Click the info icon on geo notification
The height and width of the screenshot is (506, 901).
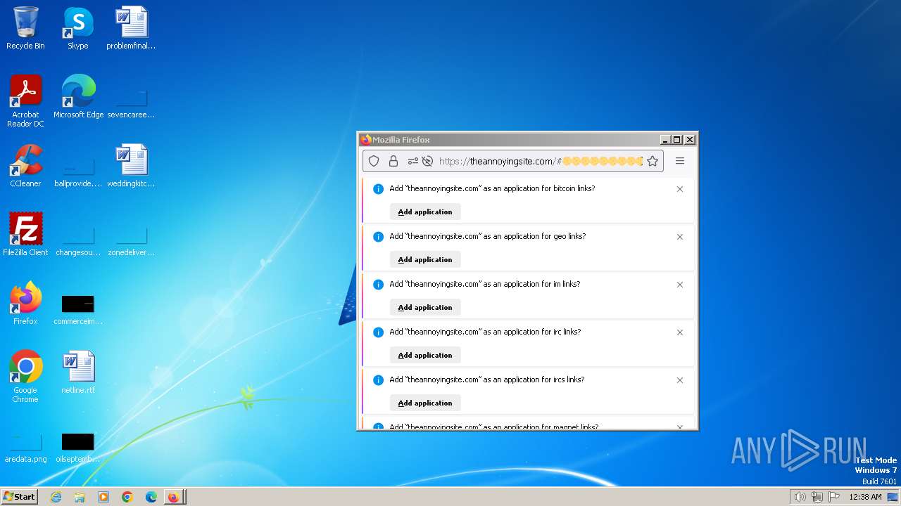pyautogui.click(x=378, y=237)
